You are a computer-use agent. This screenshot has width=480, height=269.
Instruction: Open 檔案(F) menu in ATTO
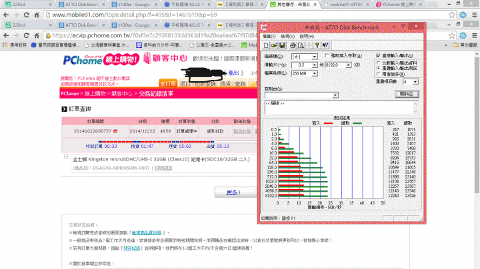pos(269,37)
